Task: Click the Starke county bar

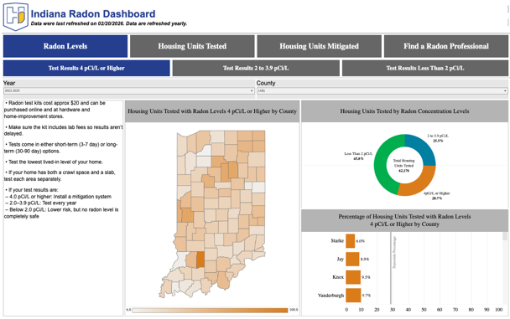Action: click(351, 241)
